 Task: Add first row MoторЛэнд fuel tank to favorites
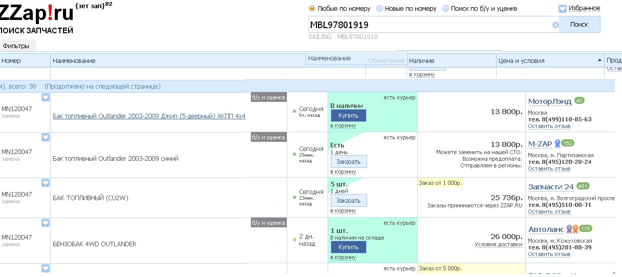tap(46, 97)
